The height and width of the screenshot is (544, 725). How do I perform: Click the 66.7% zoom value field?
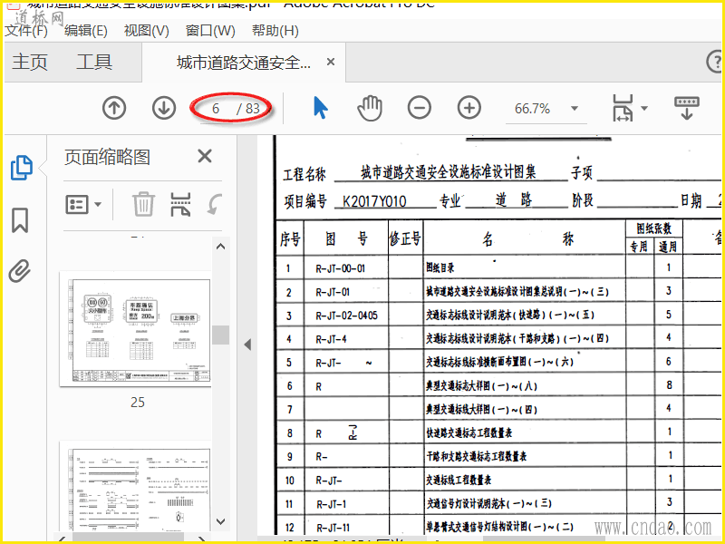(533, 109)
